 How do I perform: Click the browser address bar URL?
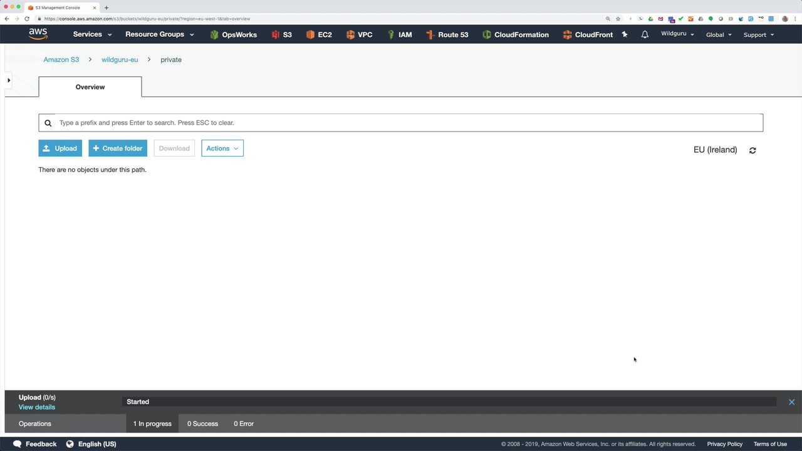(x=147, y=19)
